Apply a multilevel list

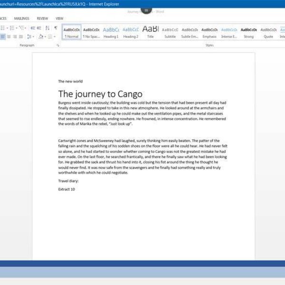coord(21,28)
